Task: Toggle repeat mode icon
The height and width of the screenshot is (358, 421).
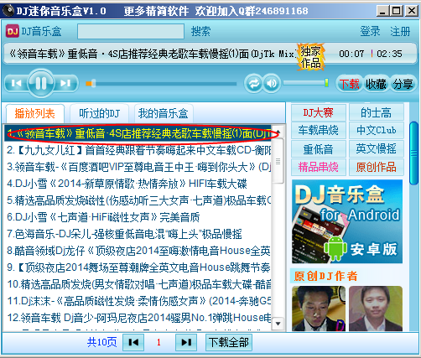Action: coord(253,84)
